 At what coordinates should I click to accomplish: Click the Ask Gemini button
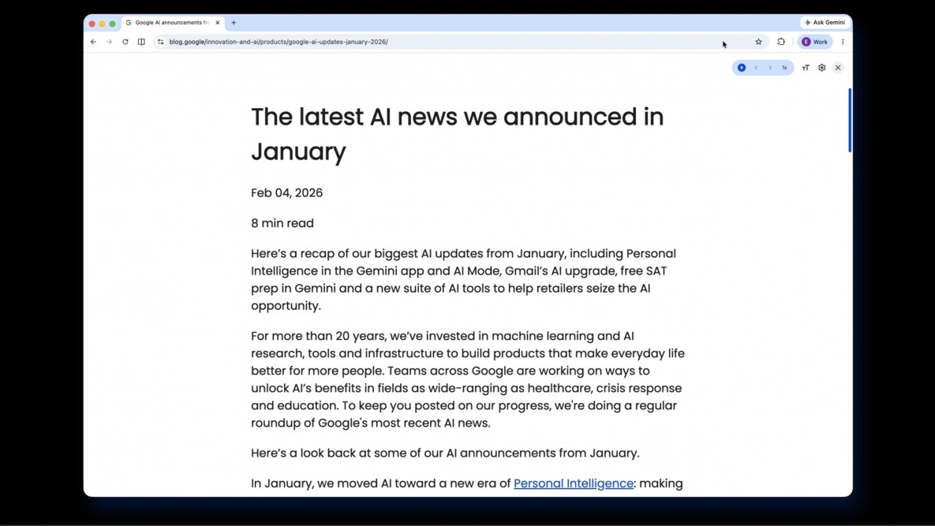[825, 23]
